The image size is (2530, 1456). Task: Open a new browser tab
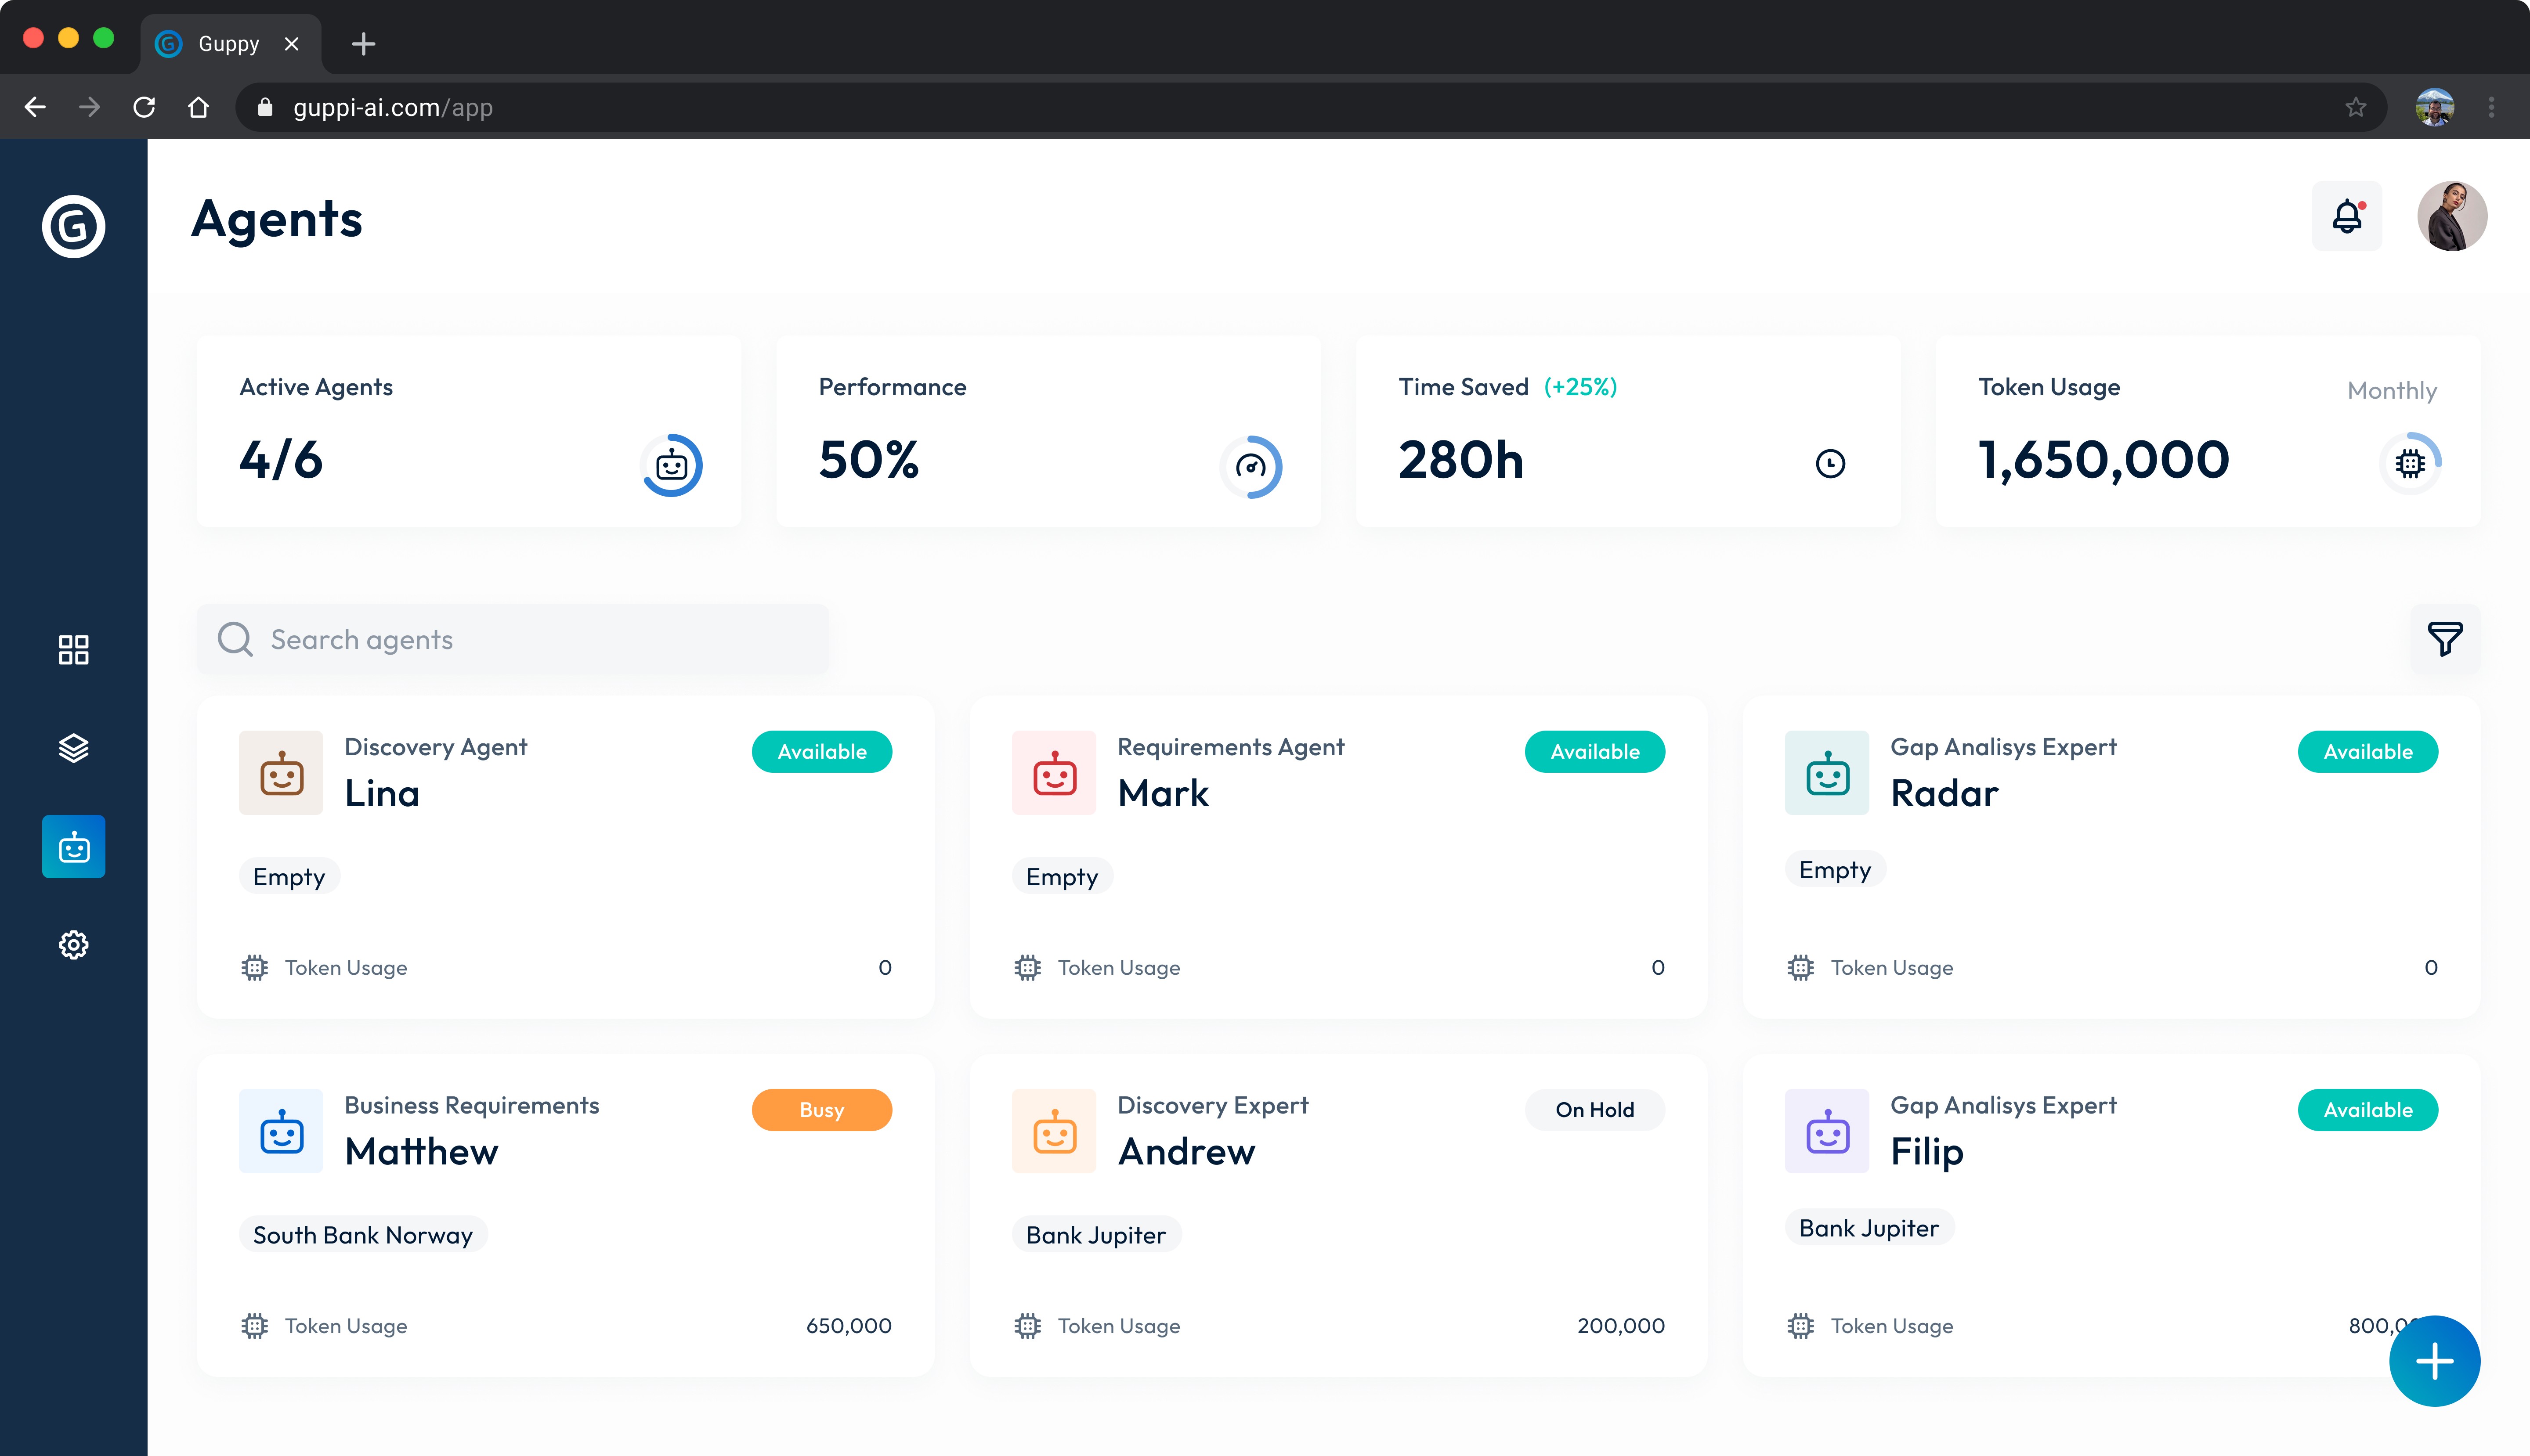[363, 44]
